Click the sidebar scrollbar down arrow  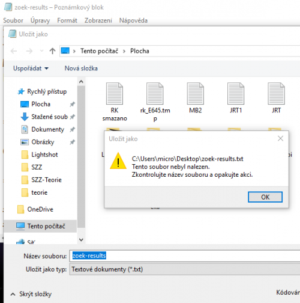pos(81,240)
